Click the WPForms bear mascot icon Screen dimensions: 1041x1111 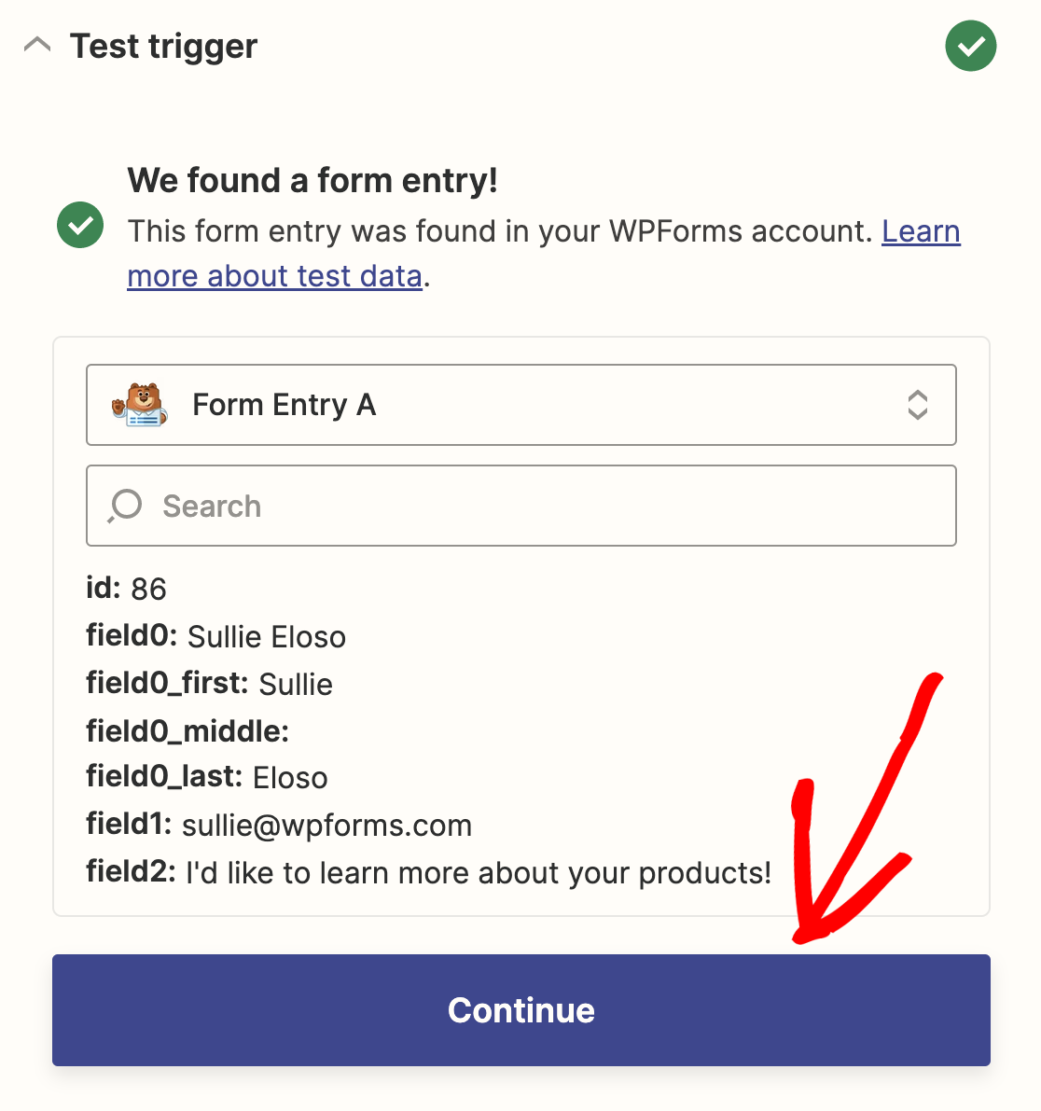[x=140, y=405]
